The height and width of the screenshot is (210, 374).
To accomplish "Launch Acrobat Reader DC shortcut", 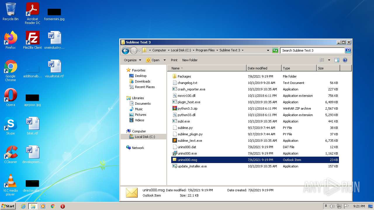I will [x=32, y=13].
